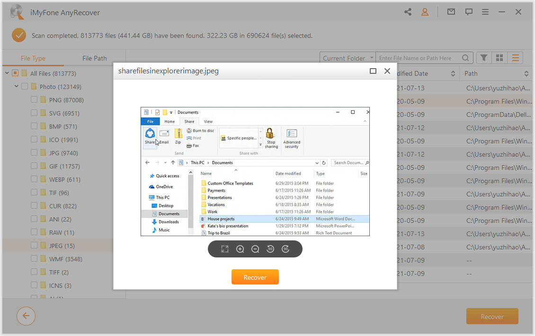The height and width of the screenshot is (336, 535).
Task: Click the file name search field
Action: click(419, 58)
